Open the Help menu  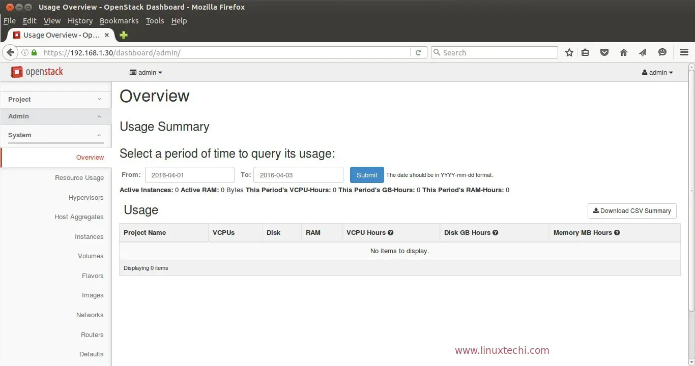[179, 21]
